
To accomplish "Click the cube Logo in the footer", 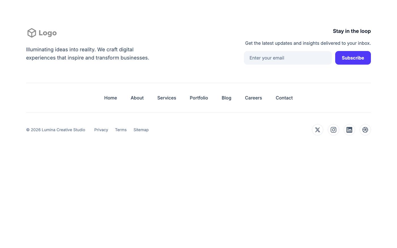I will 42,33.
